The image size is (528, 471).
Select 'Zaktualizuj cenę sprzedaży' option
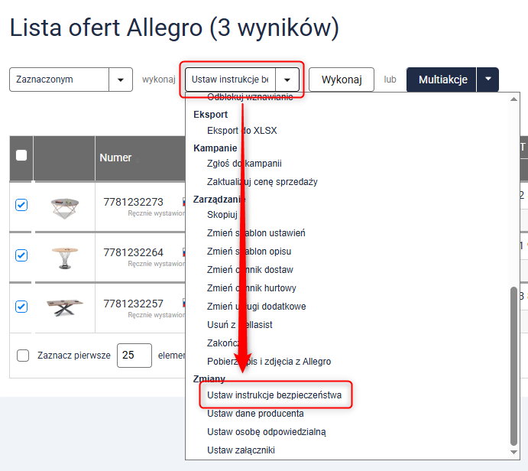pos(262,182)
